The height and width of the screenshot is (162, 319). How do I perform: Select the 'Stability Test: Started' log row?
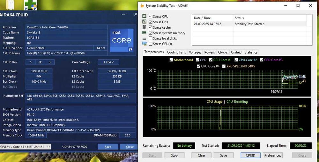click(249, 24)
